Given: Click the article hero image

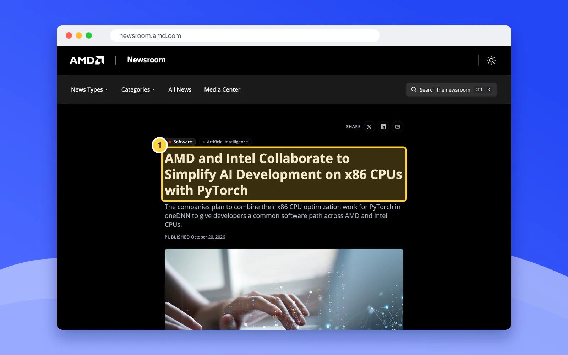Looking at the screenshot, I should [x=284, y=289].
